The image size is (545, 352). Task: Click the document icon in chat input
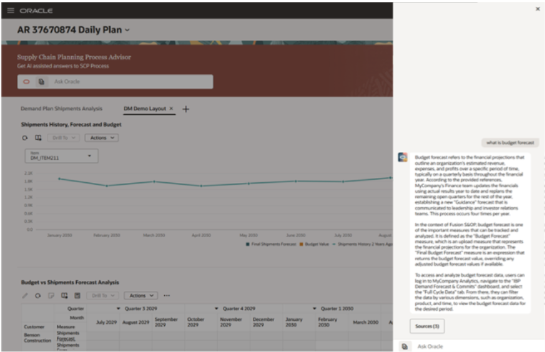[405, 346]
